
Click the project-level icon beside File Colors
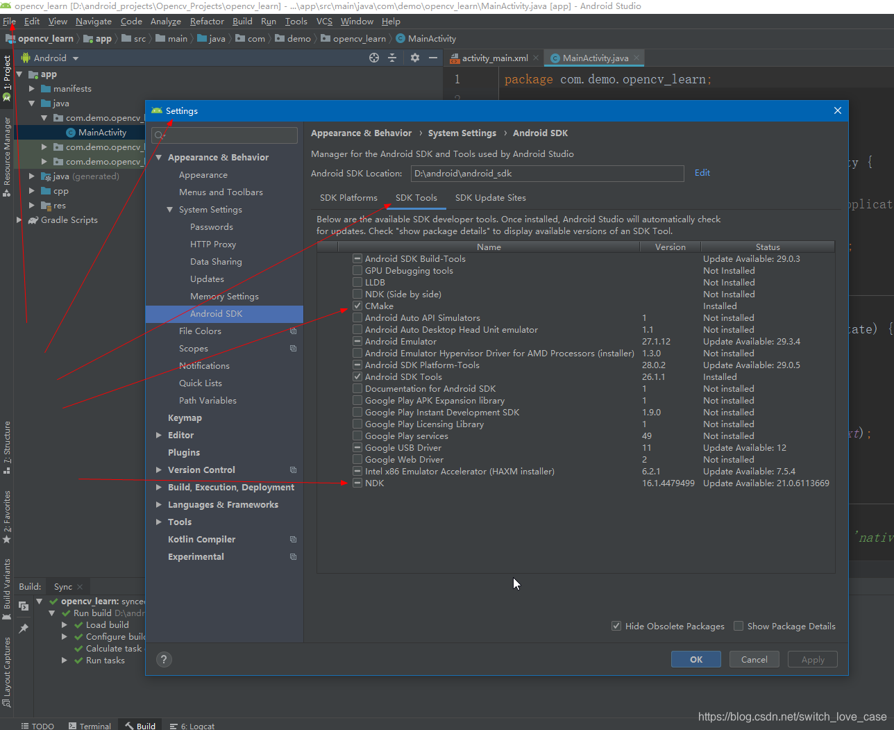pyautogui.click(x=293, y=331)
